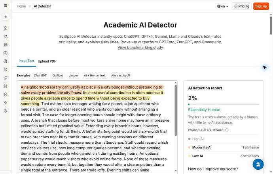Image resolution: width=273 pixels, height=174 pixels.
Task: Load the Abstract by AI example
Action: [x=121, y=76]
